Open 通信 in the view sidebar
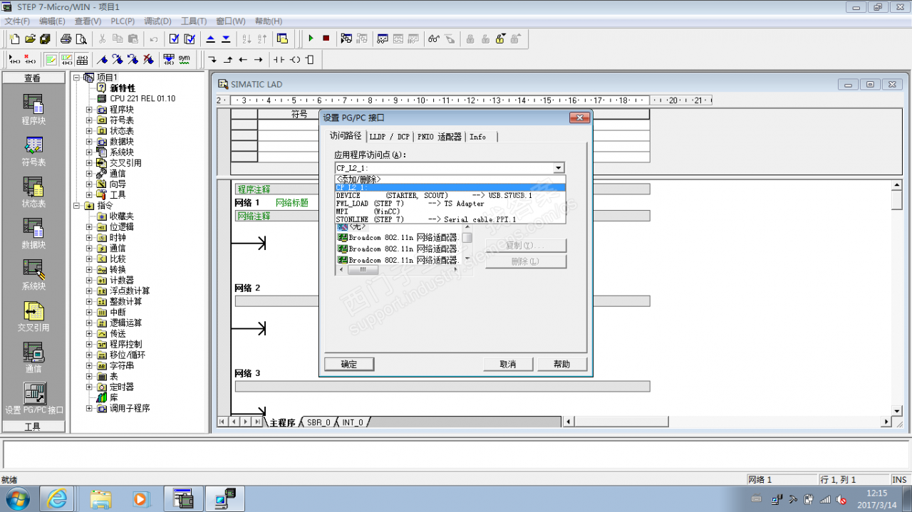912x512 pixels. (33, 358)
